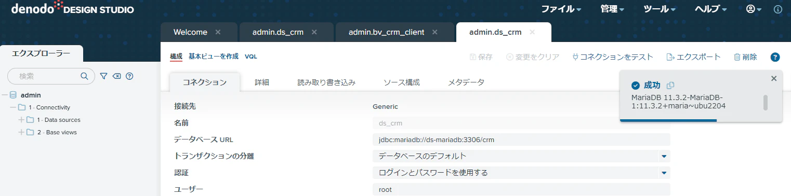Viewport: 791px width, 196px height.
Task: Close the 成功 notification
Action: click(x=774, y=78)
